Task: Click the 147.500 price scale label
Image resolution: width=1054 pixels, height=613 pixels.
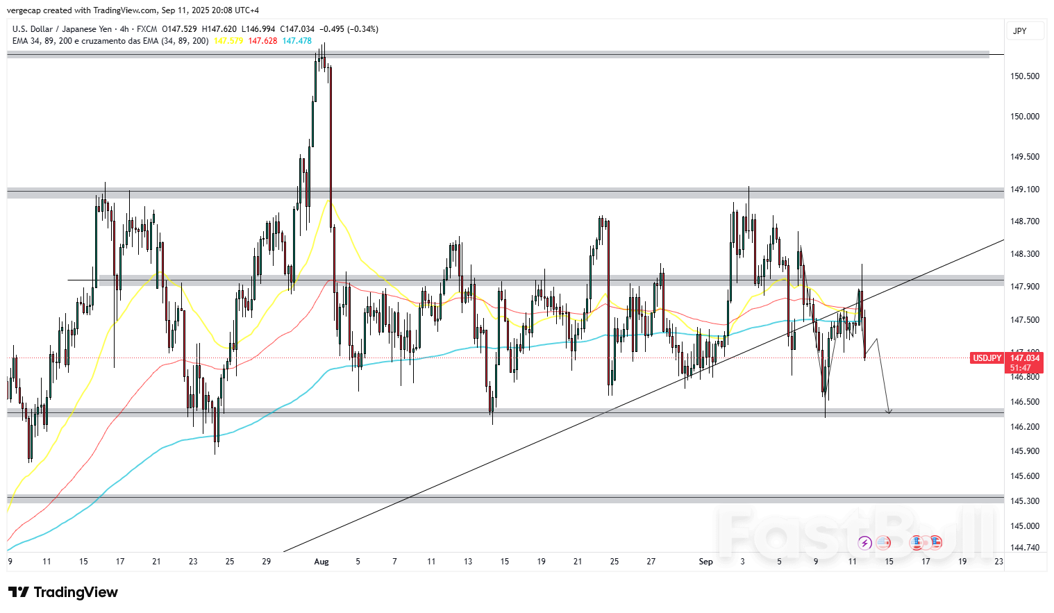Action: 1025,320
